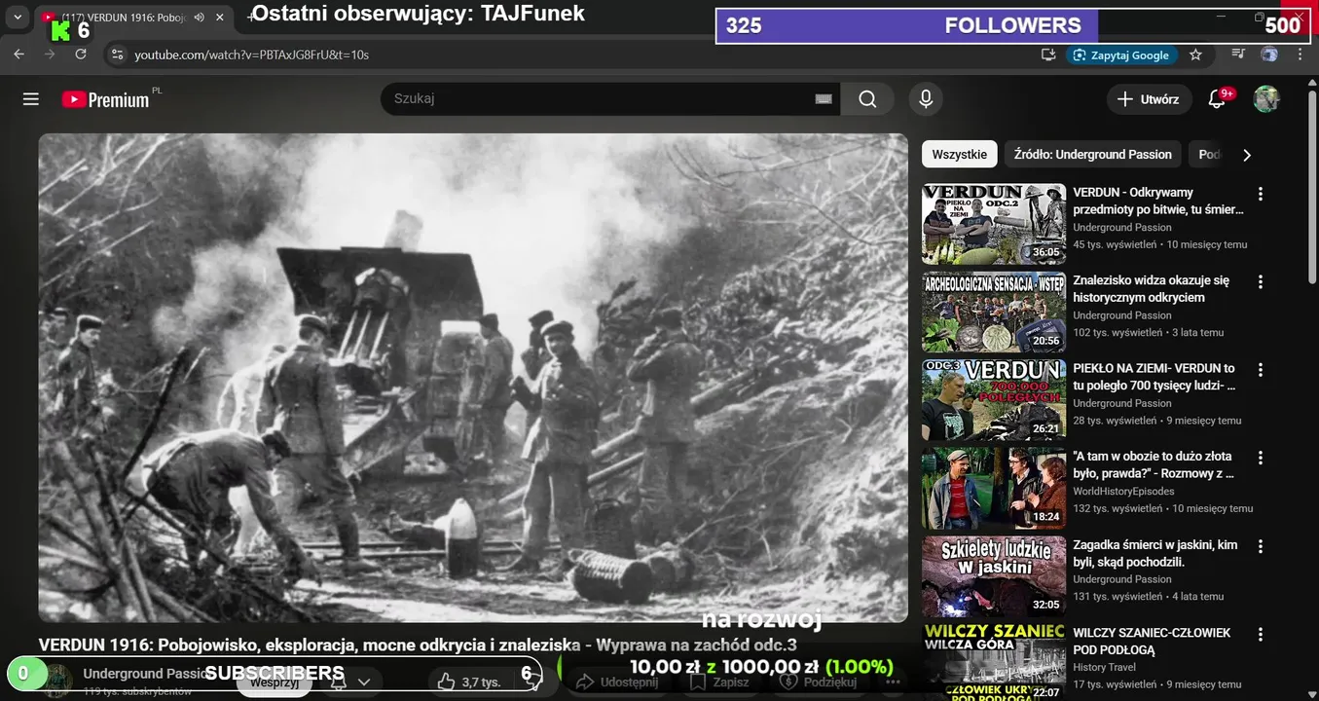Expand the tab search dropdown arrow
The height and width of the screenshot is (701, 1319).
[17, 18]
